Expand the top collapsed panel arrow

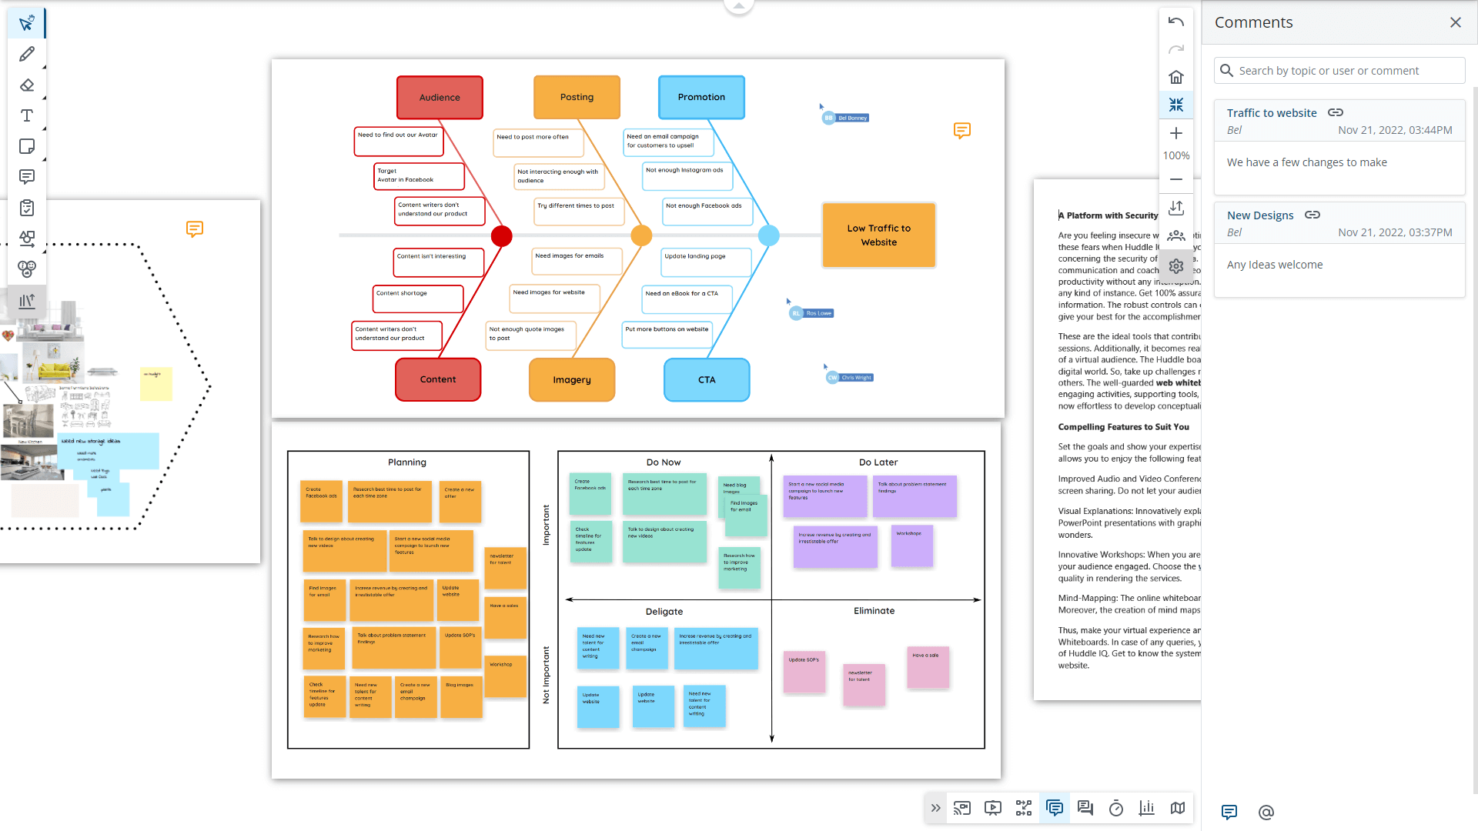(738, 6)
